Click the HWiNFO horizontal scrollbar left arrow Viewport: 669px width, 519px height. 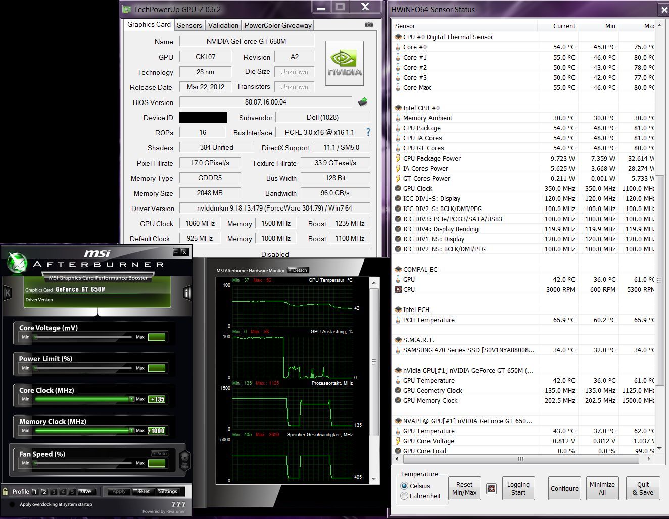pyautogui.click(x=398, y=459)
